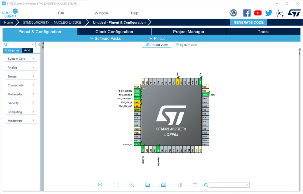Switch to the Clock Configuration tab
The image size is (303, 194).
114,32
